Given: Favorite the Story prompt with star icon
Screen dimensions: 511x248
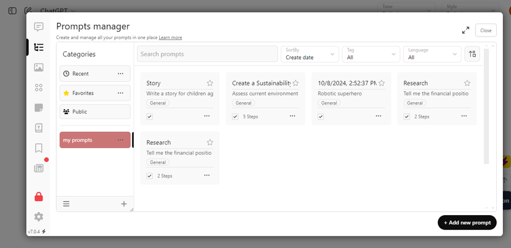Looking at the screenshot, I should point(210,83).
